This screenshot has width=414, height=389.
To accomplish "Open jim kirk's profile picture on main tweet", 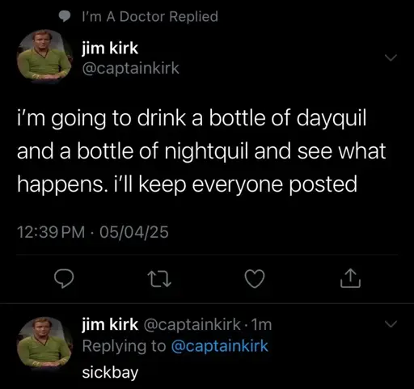I will [44, 56].
